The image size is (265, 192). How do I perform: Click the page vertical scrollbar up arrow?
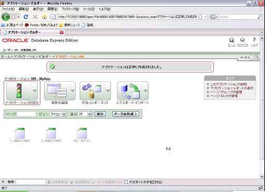pyautogui.click(x=262, y=38)
